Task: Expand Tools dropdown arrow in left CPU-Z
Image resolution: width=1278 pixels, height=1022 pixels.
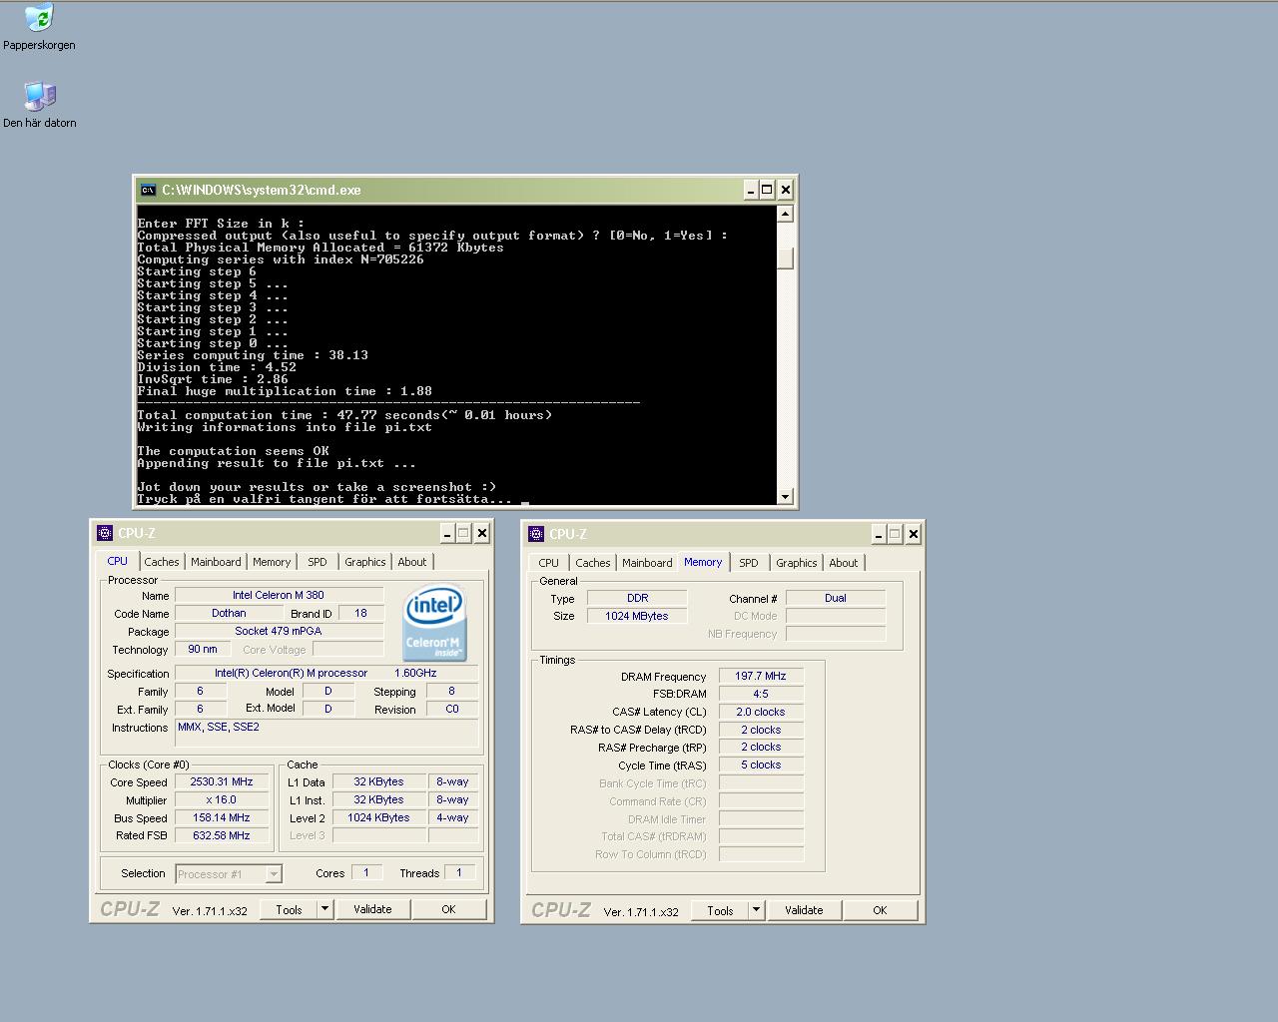Action: (323, 909)
